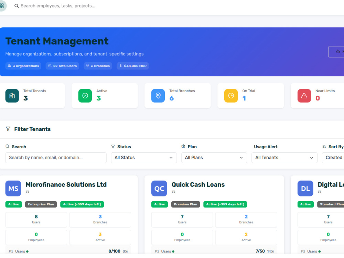Click Active (-359 days left) on Microfinance card
Image resolution: width=344 pixels, height=258 pixels.
[82, 204]
